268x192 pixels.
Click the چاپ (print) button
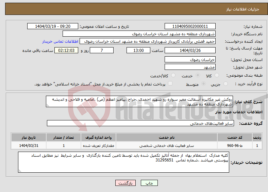(x=149, y=183)
